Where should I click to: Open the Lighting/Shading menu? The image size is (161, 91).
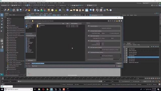click(x=32, y=3)
